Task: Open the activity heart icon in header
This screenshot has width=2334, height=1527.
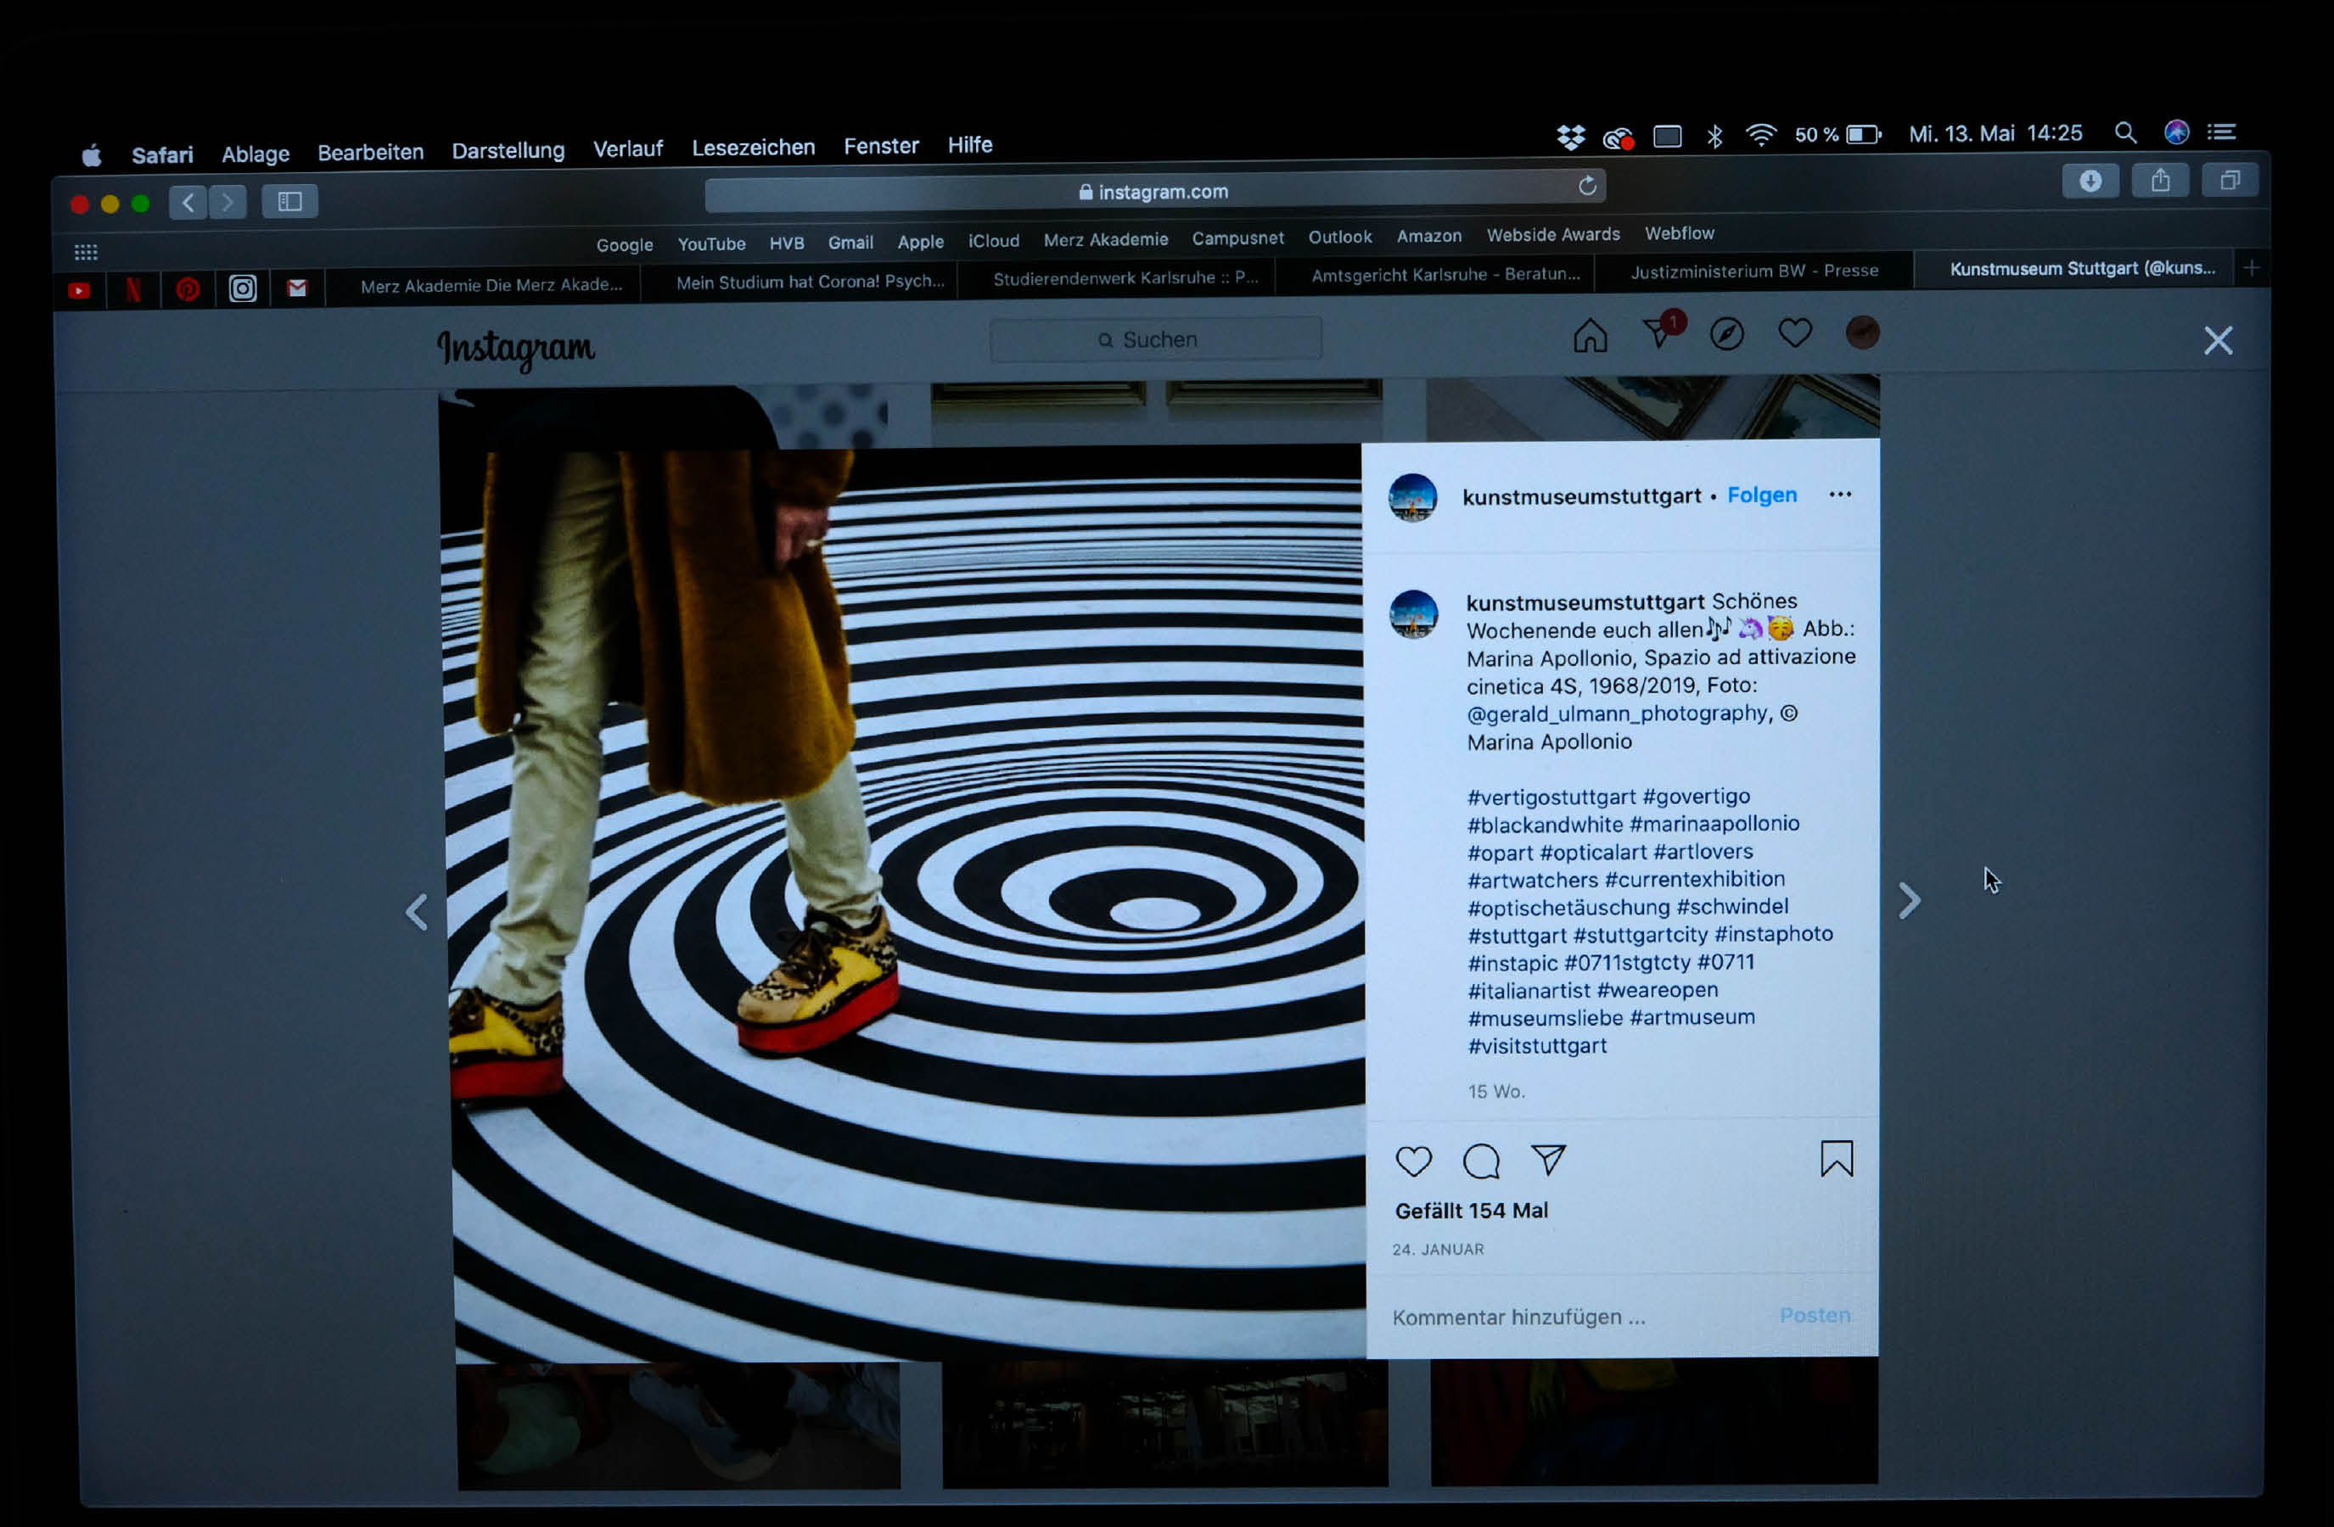Action: [x=1794, y=333]
